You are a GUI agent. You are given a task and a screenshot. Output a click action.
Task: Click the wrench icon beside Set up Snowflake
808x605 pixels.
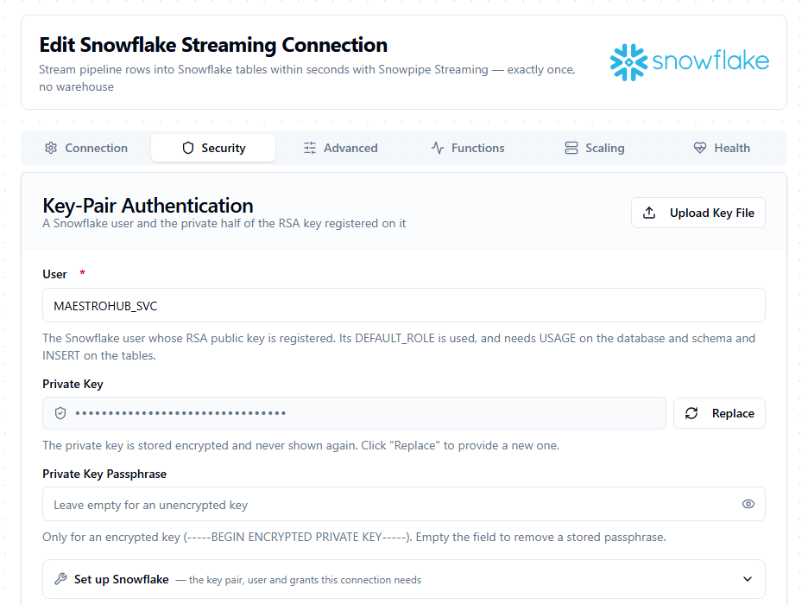pyautogui.click(x=60, y=579)
